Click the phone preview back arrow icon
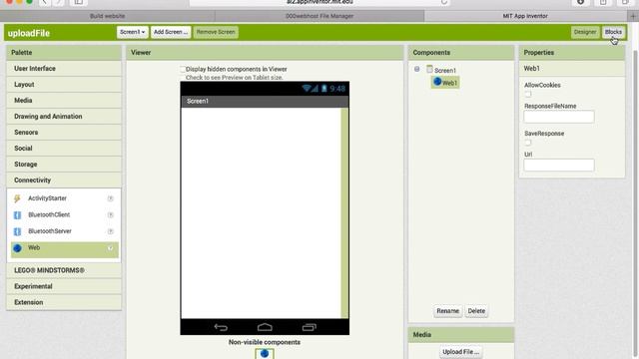The width and height of the screenshot is (639, 359). [x=221, y=327]
